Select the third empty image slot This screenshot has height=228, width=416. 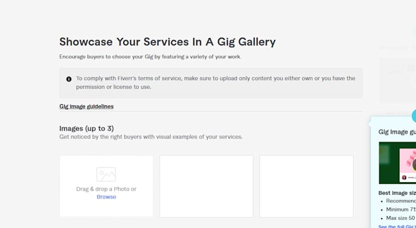point(306,186)
